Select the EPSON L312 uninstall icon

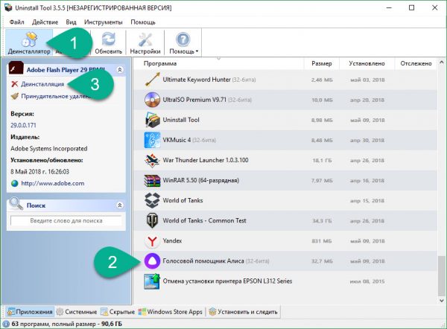(152, 281)
